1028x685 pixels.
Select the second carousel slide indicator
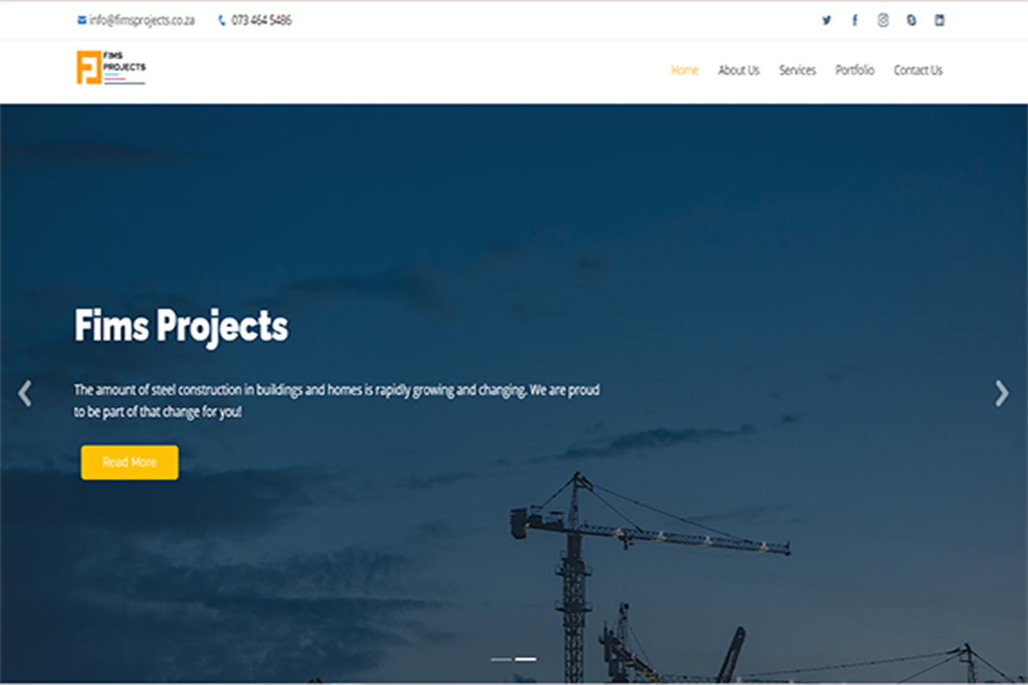tap(526, 659)
